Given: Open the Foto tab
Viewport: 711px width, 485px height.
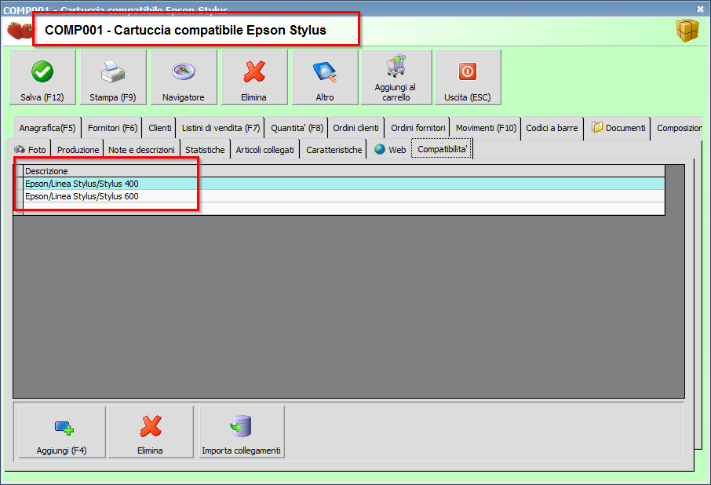Looking at the screenshot, I should [x=31, y=150].
